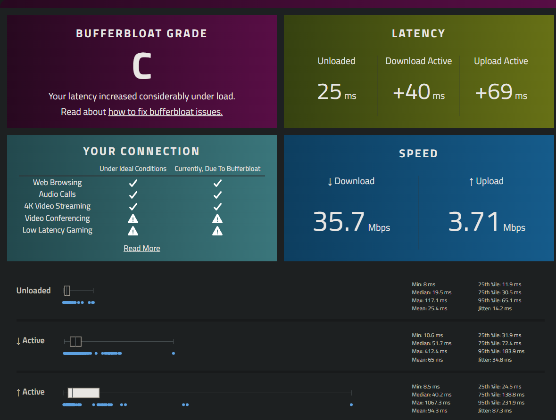This screenshot has width=556, height=420.
Task: Open the how to fix bufferbloat issues link
Action: (165, 112)
